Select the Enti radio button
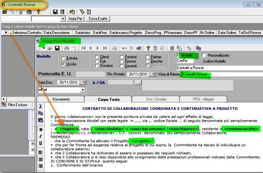The height and width of the screenshot is (173, 263). coord(97,61)
